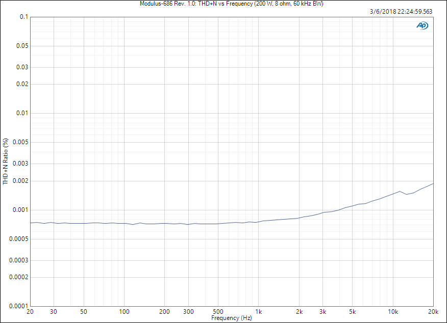Click the 2k tick label on the frequency axis
The image size is (447, 323).
(299, 312)
